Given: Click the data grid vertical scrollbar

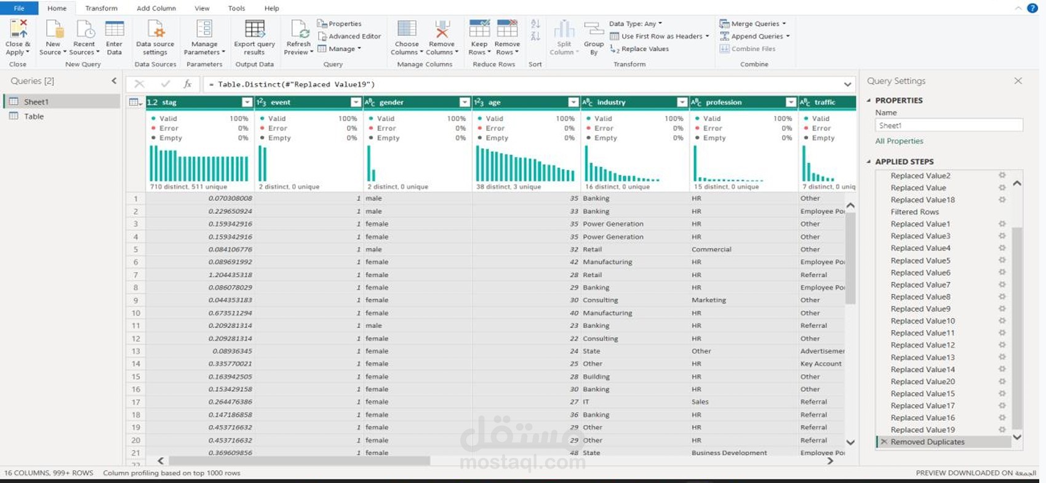Looking at the screenshot, I should click(850, 258).
